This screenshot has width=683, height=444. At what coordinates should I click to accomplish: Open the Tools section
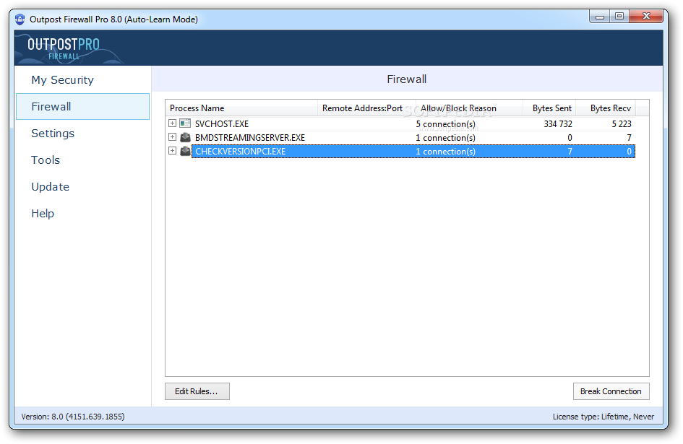point(46,160)
